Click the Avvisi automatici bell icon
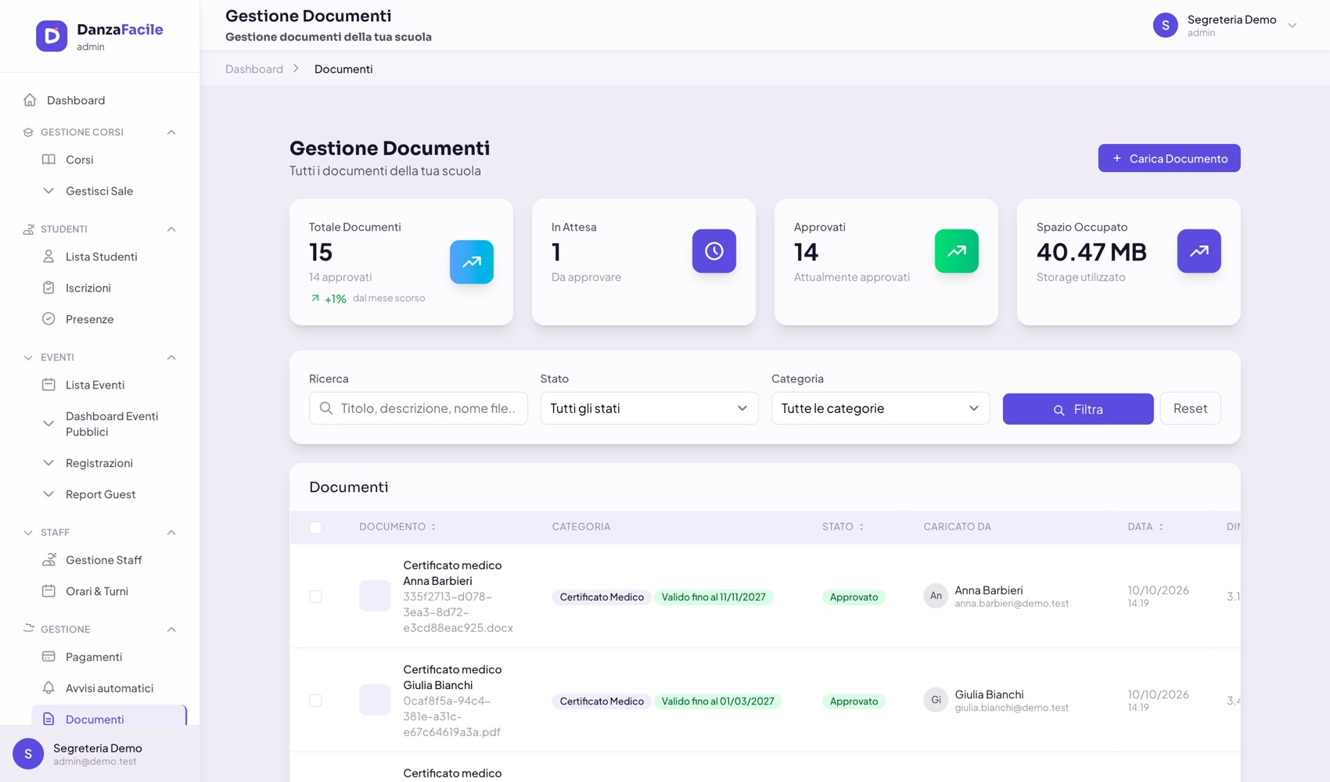 (x=49, y=688)
